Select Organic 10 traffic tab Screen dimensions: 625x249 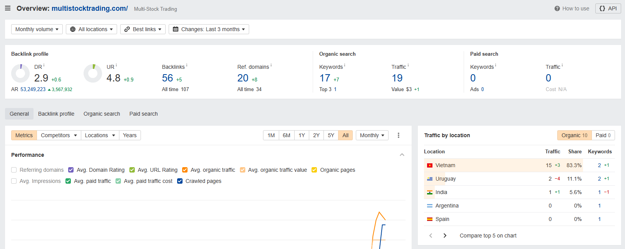(574, 135)
